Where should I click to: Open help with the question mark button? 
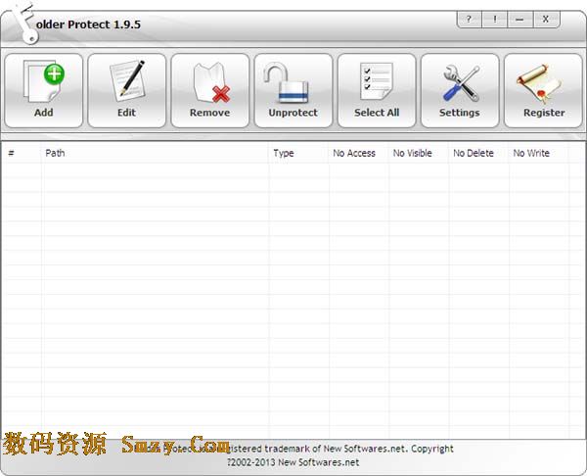point(469,20)
